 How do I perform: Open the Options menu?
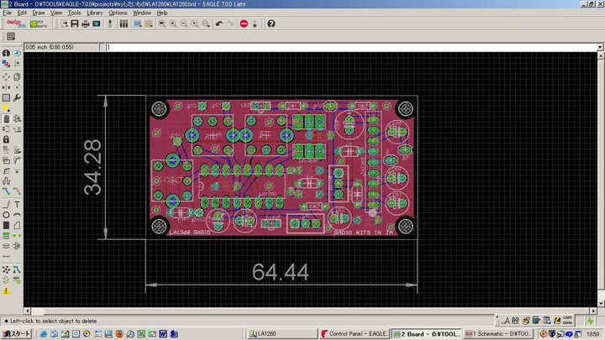pyautogui.click(x=118, y=13)
